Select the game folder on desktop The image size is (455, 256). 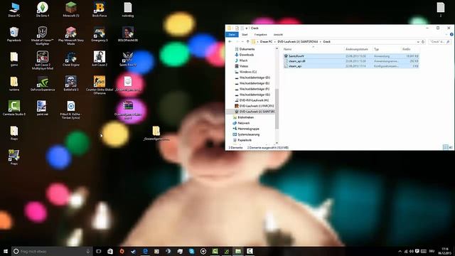(14, 59)
